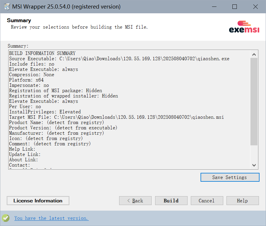Open the Help button

[242, 201]
